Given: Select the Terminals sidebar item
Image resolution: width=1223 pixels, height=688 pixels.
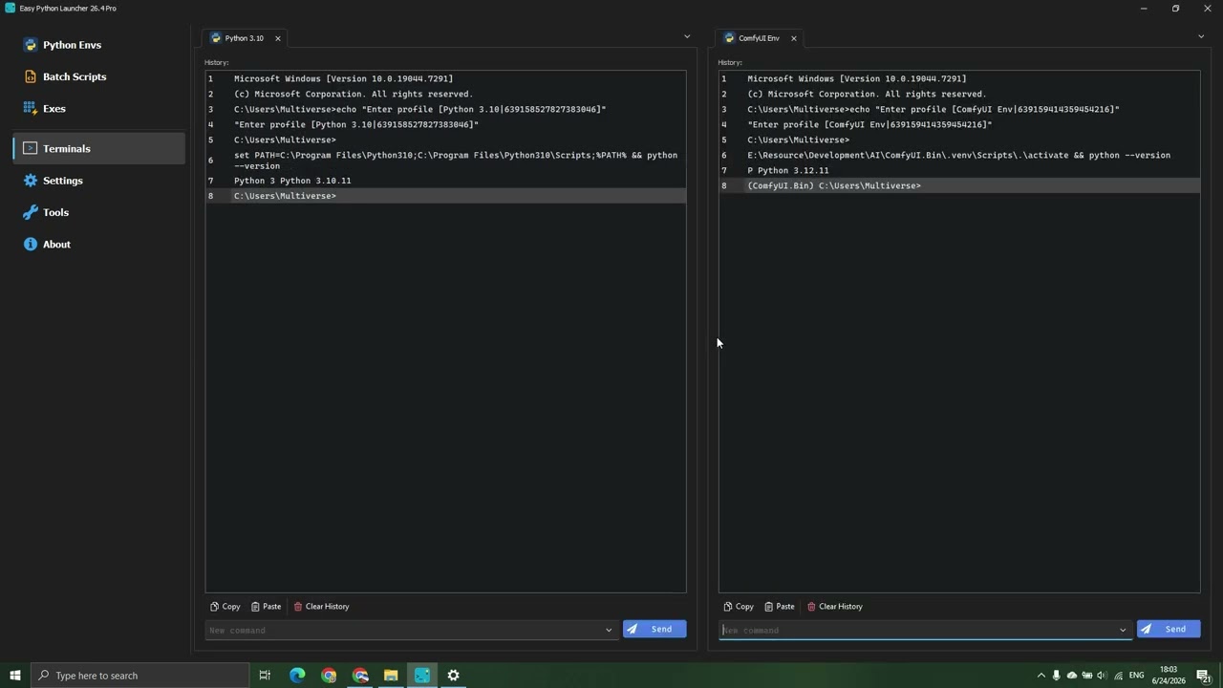Looking at the screenshot, I should pyautogui.click(x=99, y=148).
